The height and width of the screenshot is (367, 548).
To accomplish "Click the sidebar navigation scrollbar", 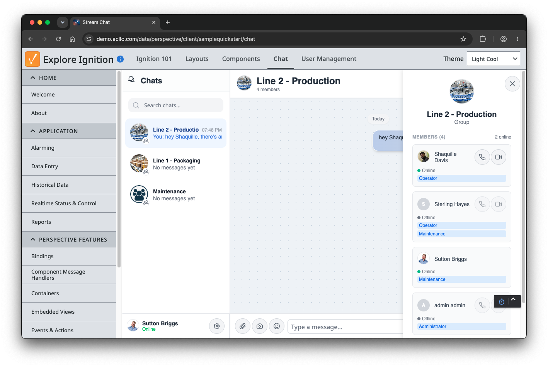I will [x=119, y=169].
